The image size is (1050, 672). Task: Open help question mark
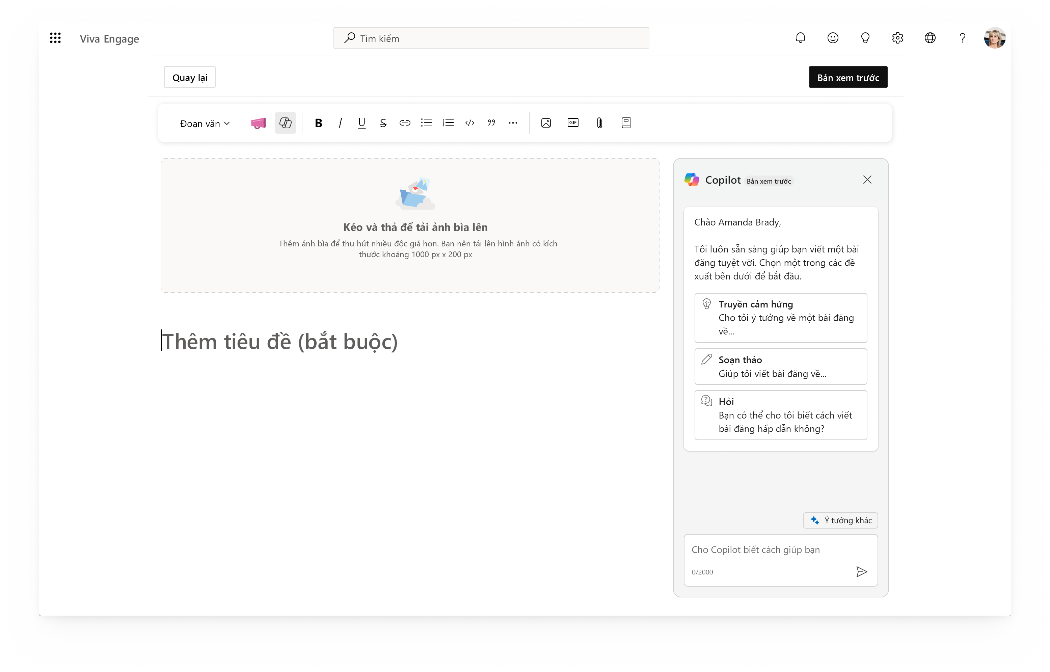point(962,38)
